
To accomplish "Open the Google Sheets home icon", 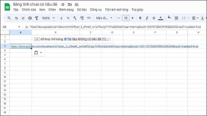I will (7, 7).
